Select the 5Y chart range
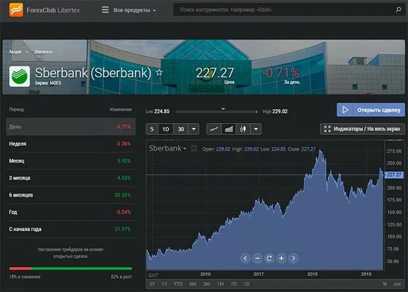The width and height of the screenshot is (408, 292). tap(152, 284)
